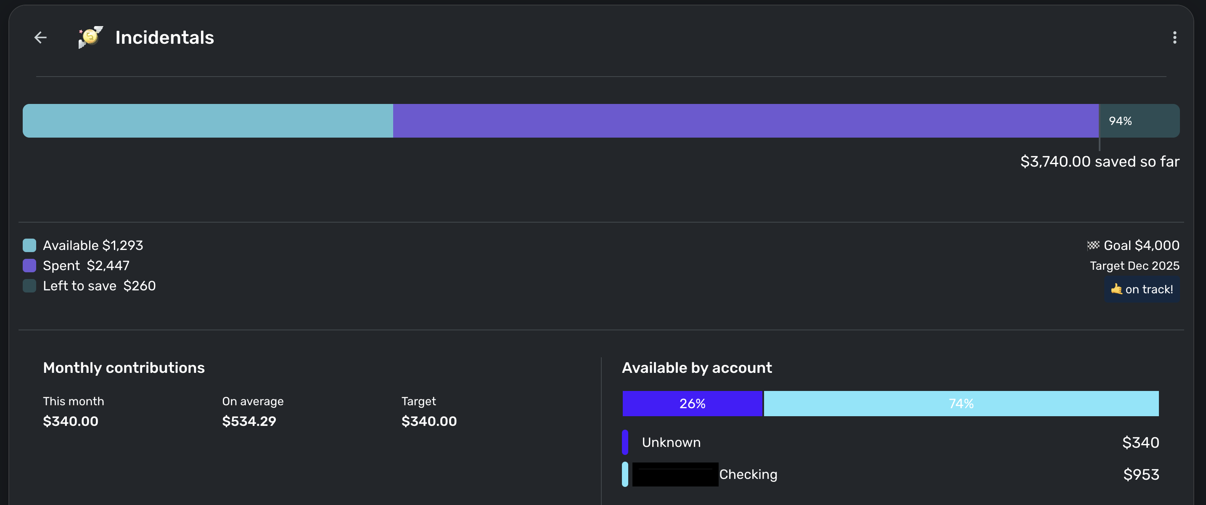Click the Left to save swatch
The image size is (1206, 505).
(x=29, y=286)
